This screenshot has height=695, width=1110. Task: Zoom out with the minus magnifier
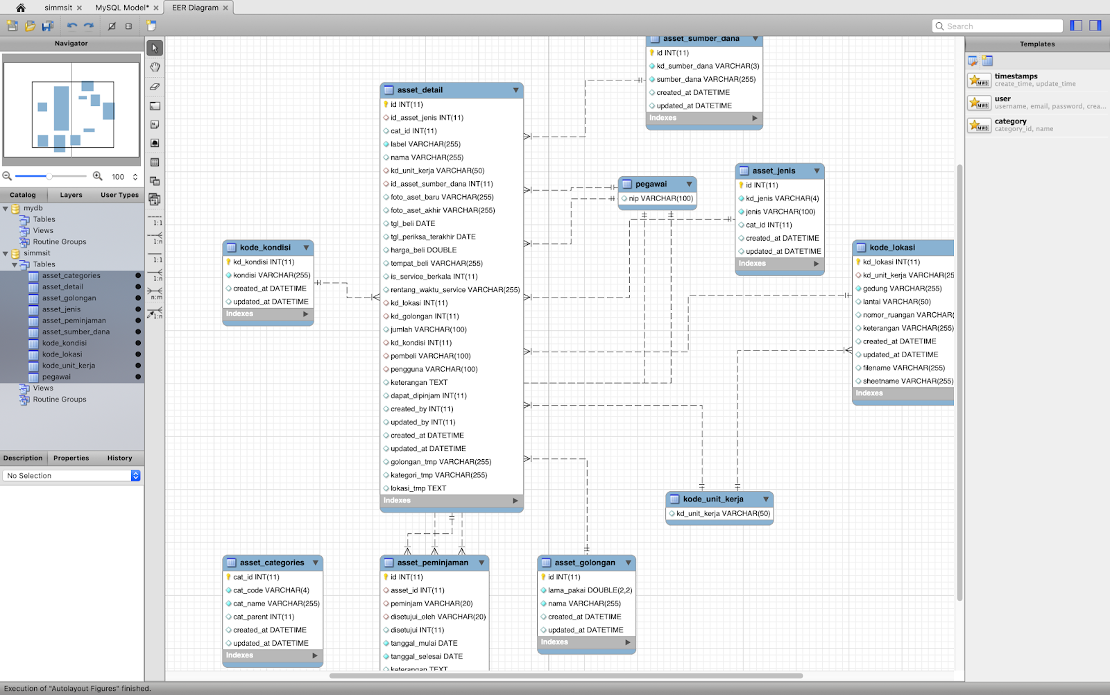pos(7,176)
